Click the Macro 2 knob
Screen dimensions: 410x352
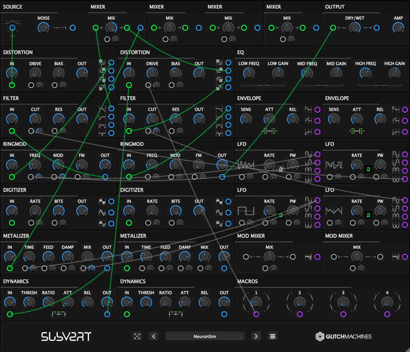300,302
